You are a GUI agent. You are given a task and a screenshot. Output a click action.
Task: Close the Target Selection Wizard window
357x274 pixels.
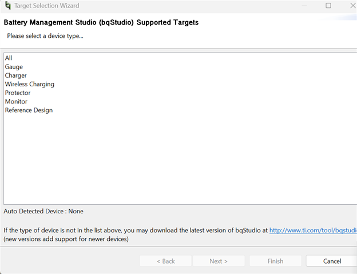tap(353, 6)
